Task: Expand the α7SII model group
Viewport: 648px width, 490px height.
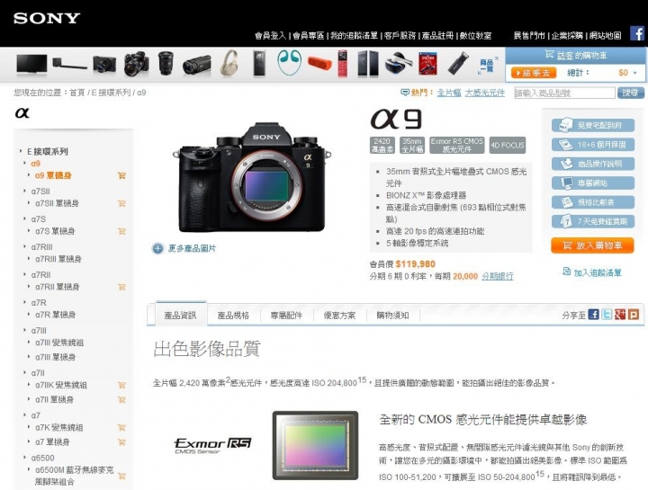Action: tap(25, 191)
